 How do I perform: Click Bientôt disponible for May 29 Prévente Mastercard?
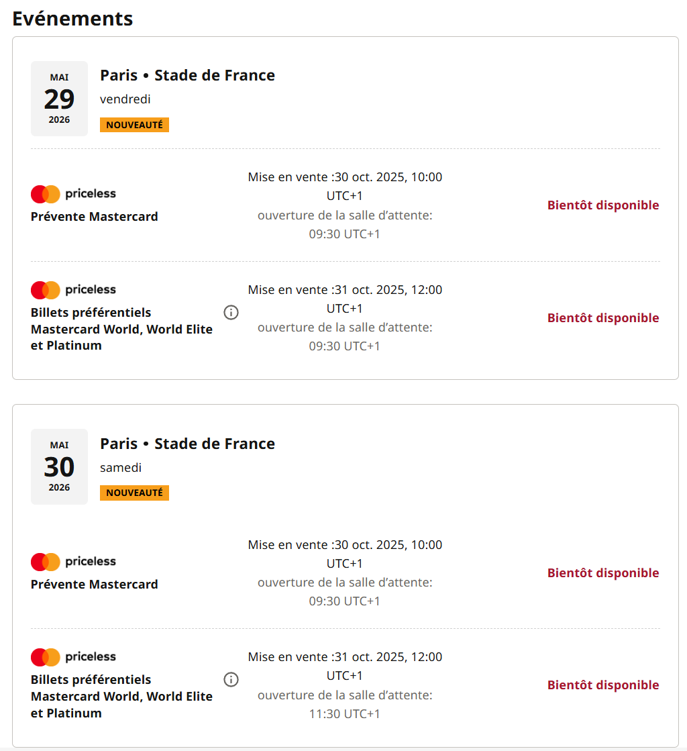point(603,205)
